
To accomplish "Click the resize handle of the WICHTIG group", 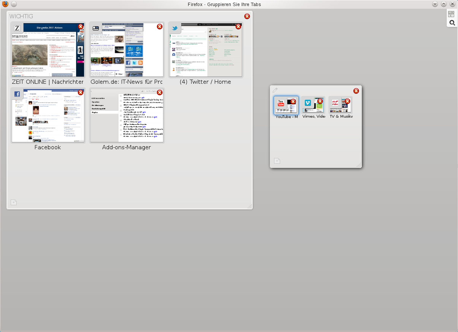I will (x=250, y=207).
